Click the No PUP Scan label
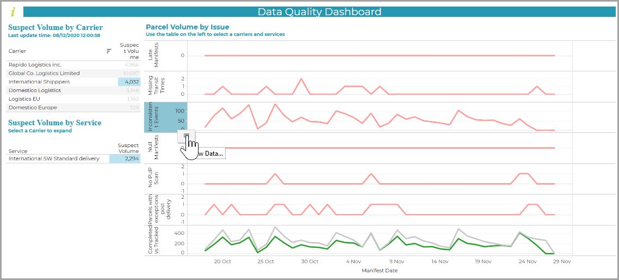Image resolution: width=619 pixels, height=280 pixels. [153, 179]
